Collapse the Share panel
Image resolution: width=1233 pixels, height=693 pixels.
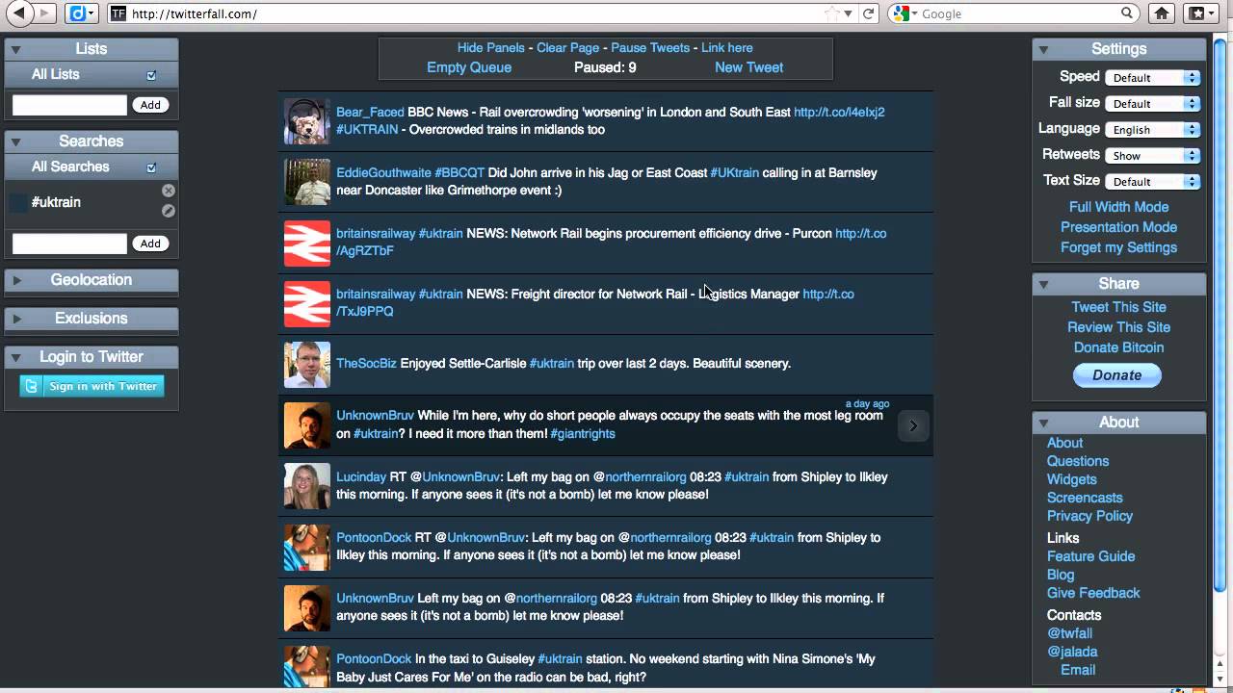pos(1043,284)
